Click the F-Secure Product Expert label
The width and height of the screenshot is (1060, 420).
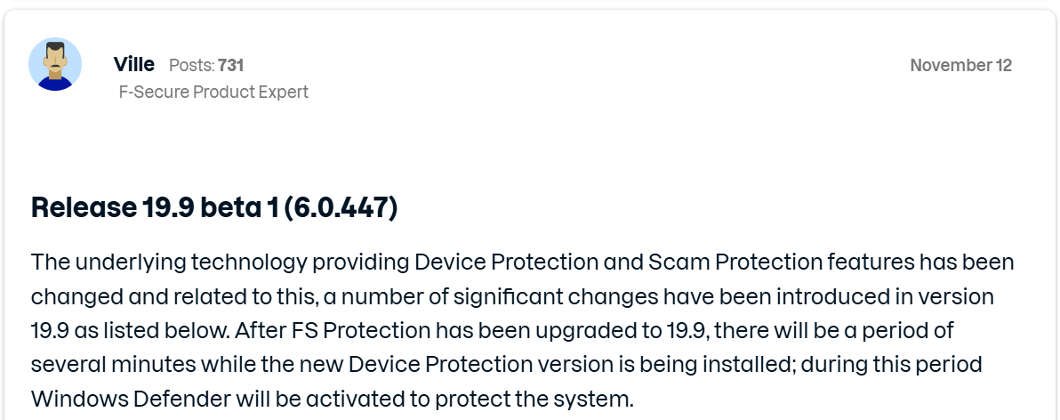click(x=213, y=92)
